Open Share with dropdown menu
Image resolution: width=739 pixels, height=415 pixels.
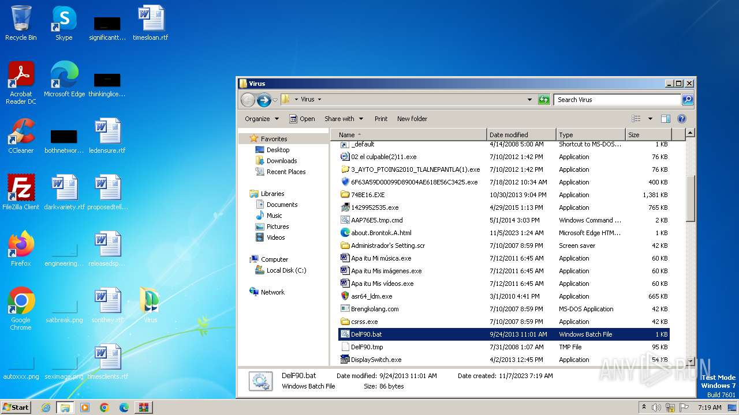344,119
